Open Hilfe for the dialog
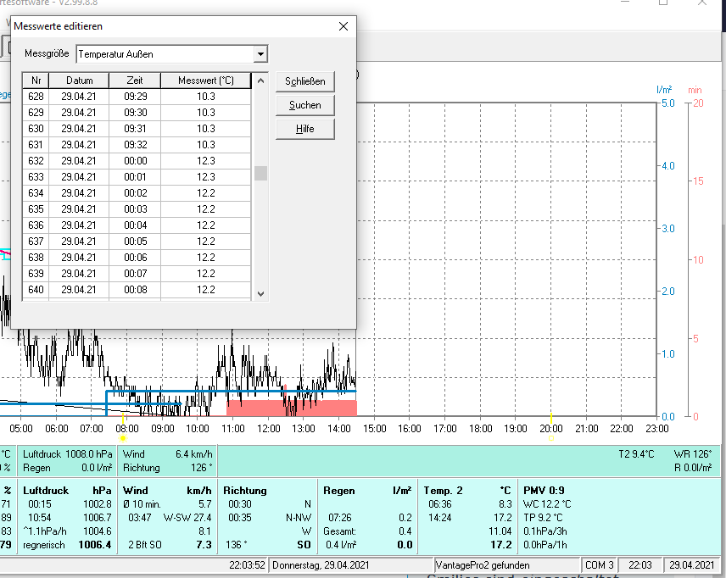This screenshot has width=726, height=578. [304, 129]
